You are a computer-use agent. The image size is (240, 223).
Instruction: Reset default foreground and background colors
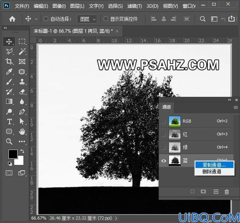click(x=10, y=164)
